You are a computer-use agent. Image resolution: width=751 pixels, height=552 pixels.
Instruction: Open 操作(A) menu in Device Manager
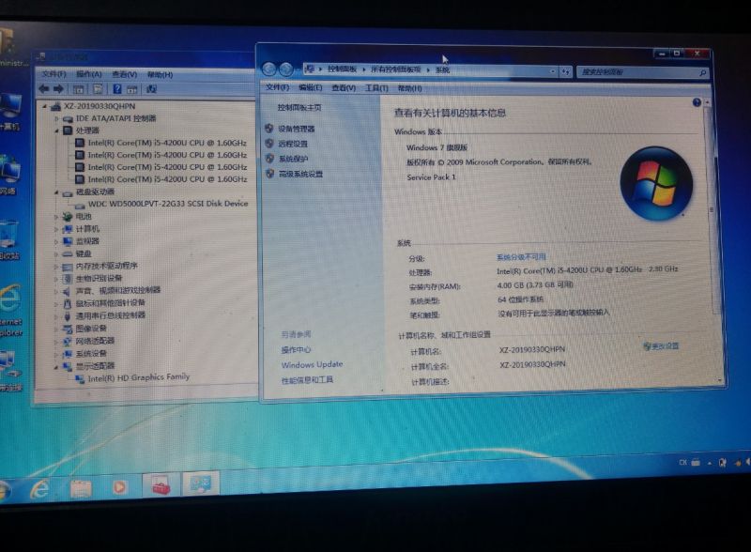pyautogui.click(x=88, y=74)
